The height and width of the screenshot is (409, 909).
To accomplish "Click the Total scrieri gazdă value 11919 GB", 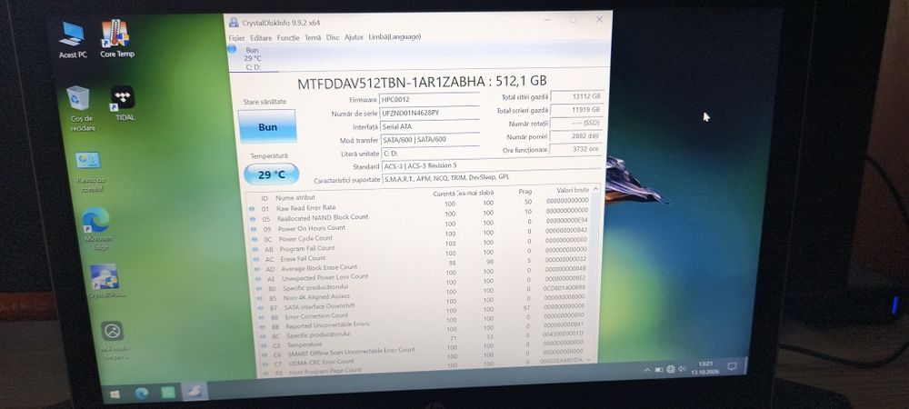I will [575, 109].
